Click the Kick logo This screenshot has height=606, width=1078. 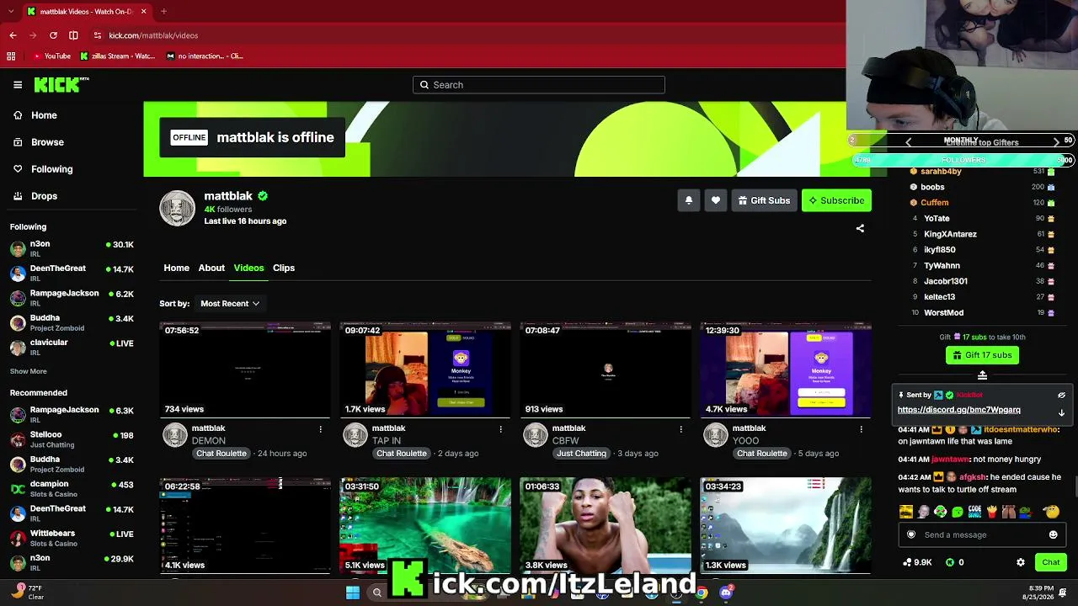61,84
